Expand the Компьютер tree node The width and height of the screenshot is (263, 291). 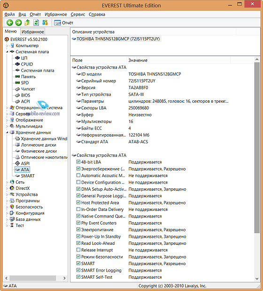coord(7,46)
